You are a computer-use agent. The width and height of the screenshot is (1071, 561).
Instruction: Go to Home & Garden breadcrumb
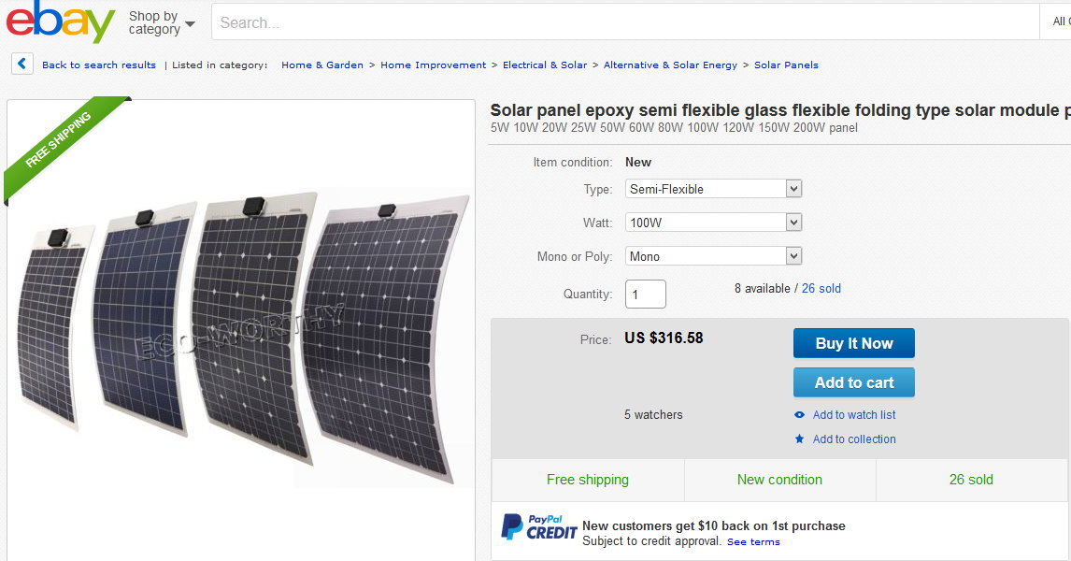click(x=321, y=65)
